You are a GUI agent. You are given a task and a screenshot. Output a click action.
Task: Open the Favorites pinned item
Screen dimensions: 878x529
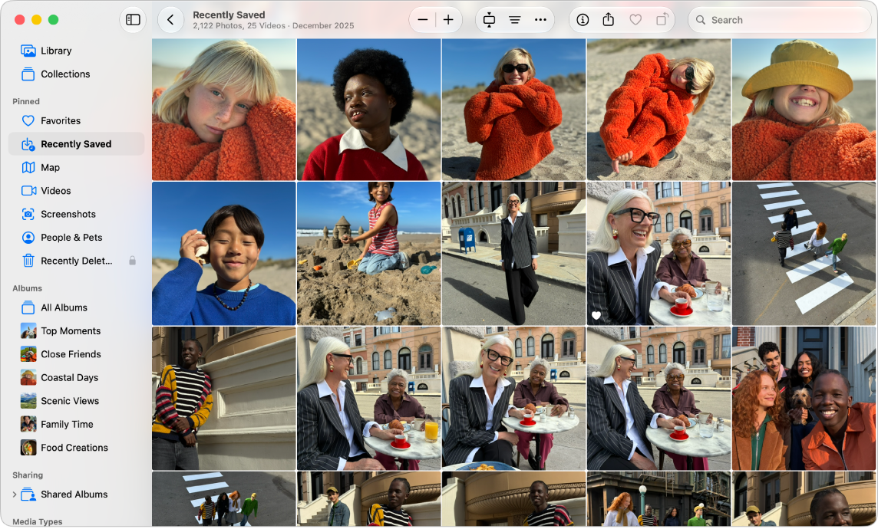[76, 121]
